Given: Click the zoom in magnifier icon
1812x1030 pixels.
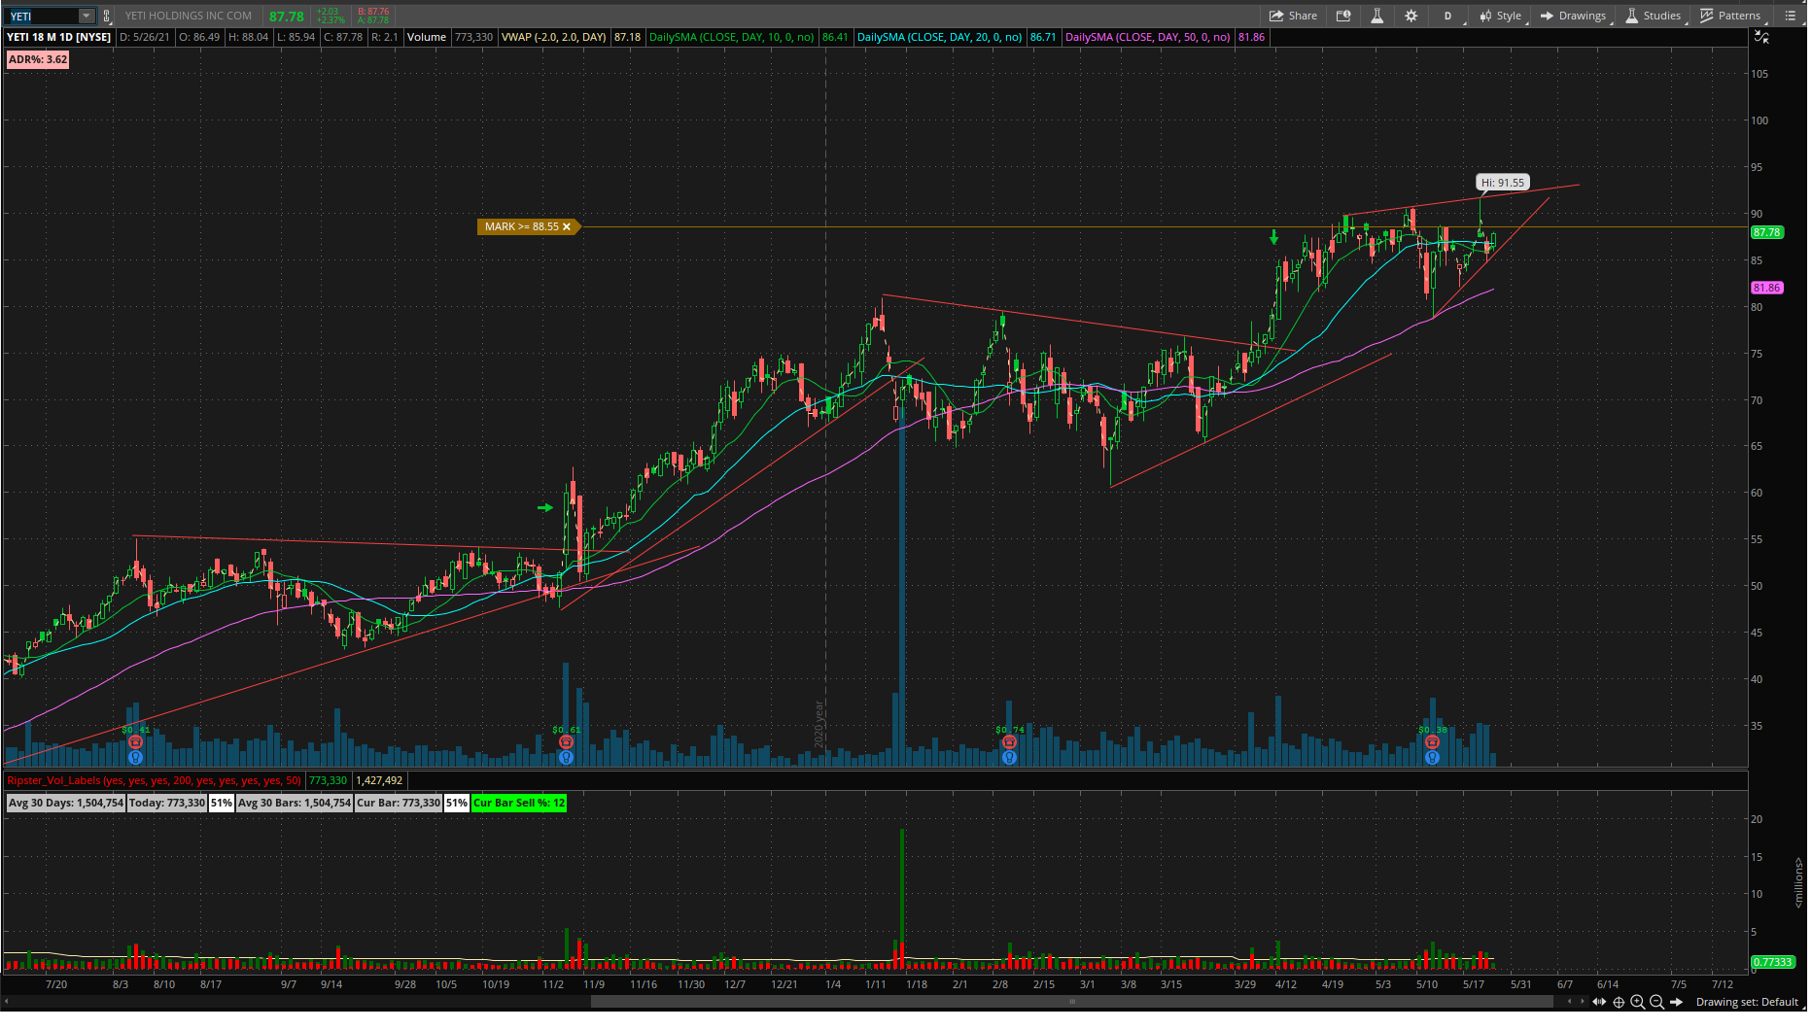Looking at the screenshot, I should tap(1637, 1002).
